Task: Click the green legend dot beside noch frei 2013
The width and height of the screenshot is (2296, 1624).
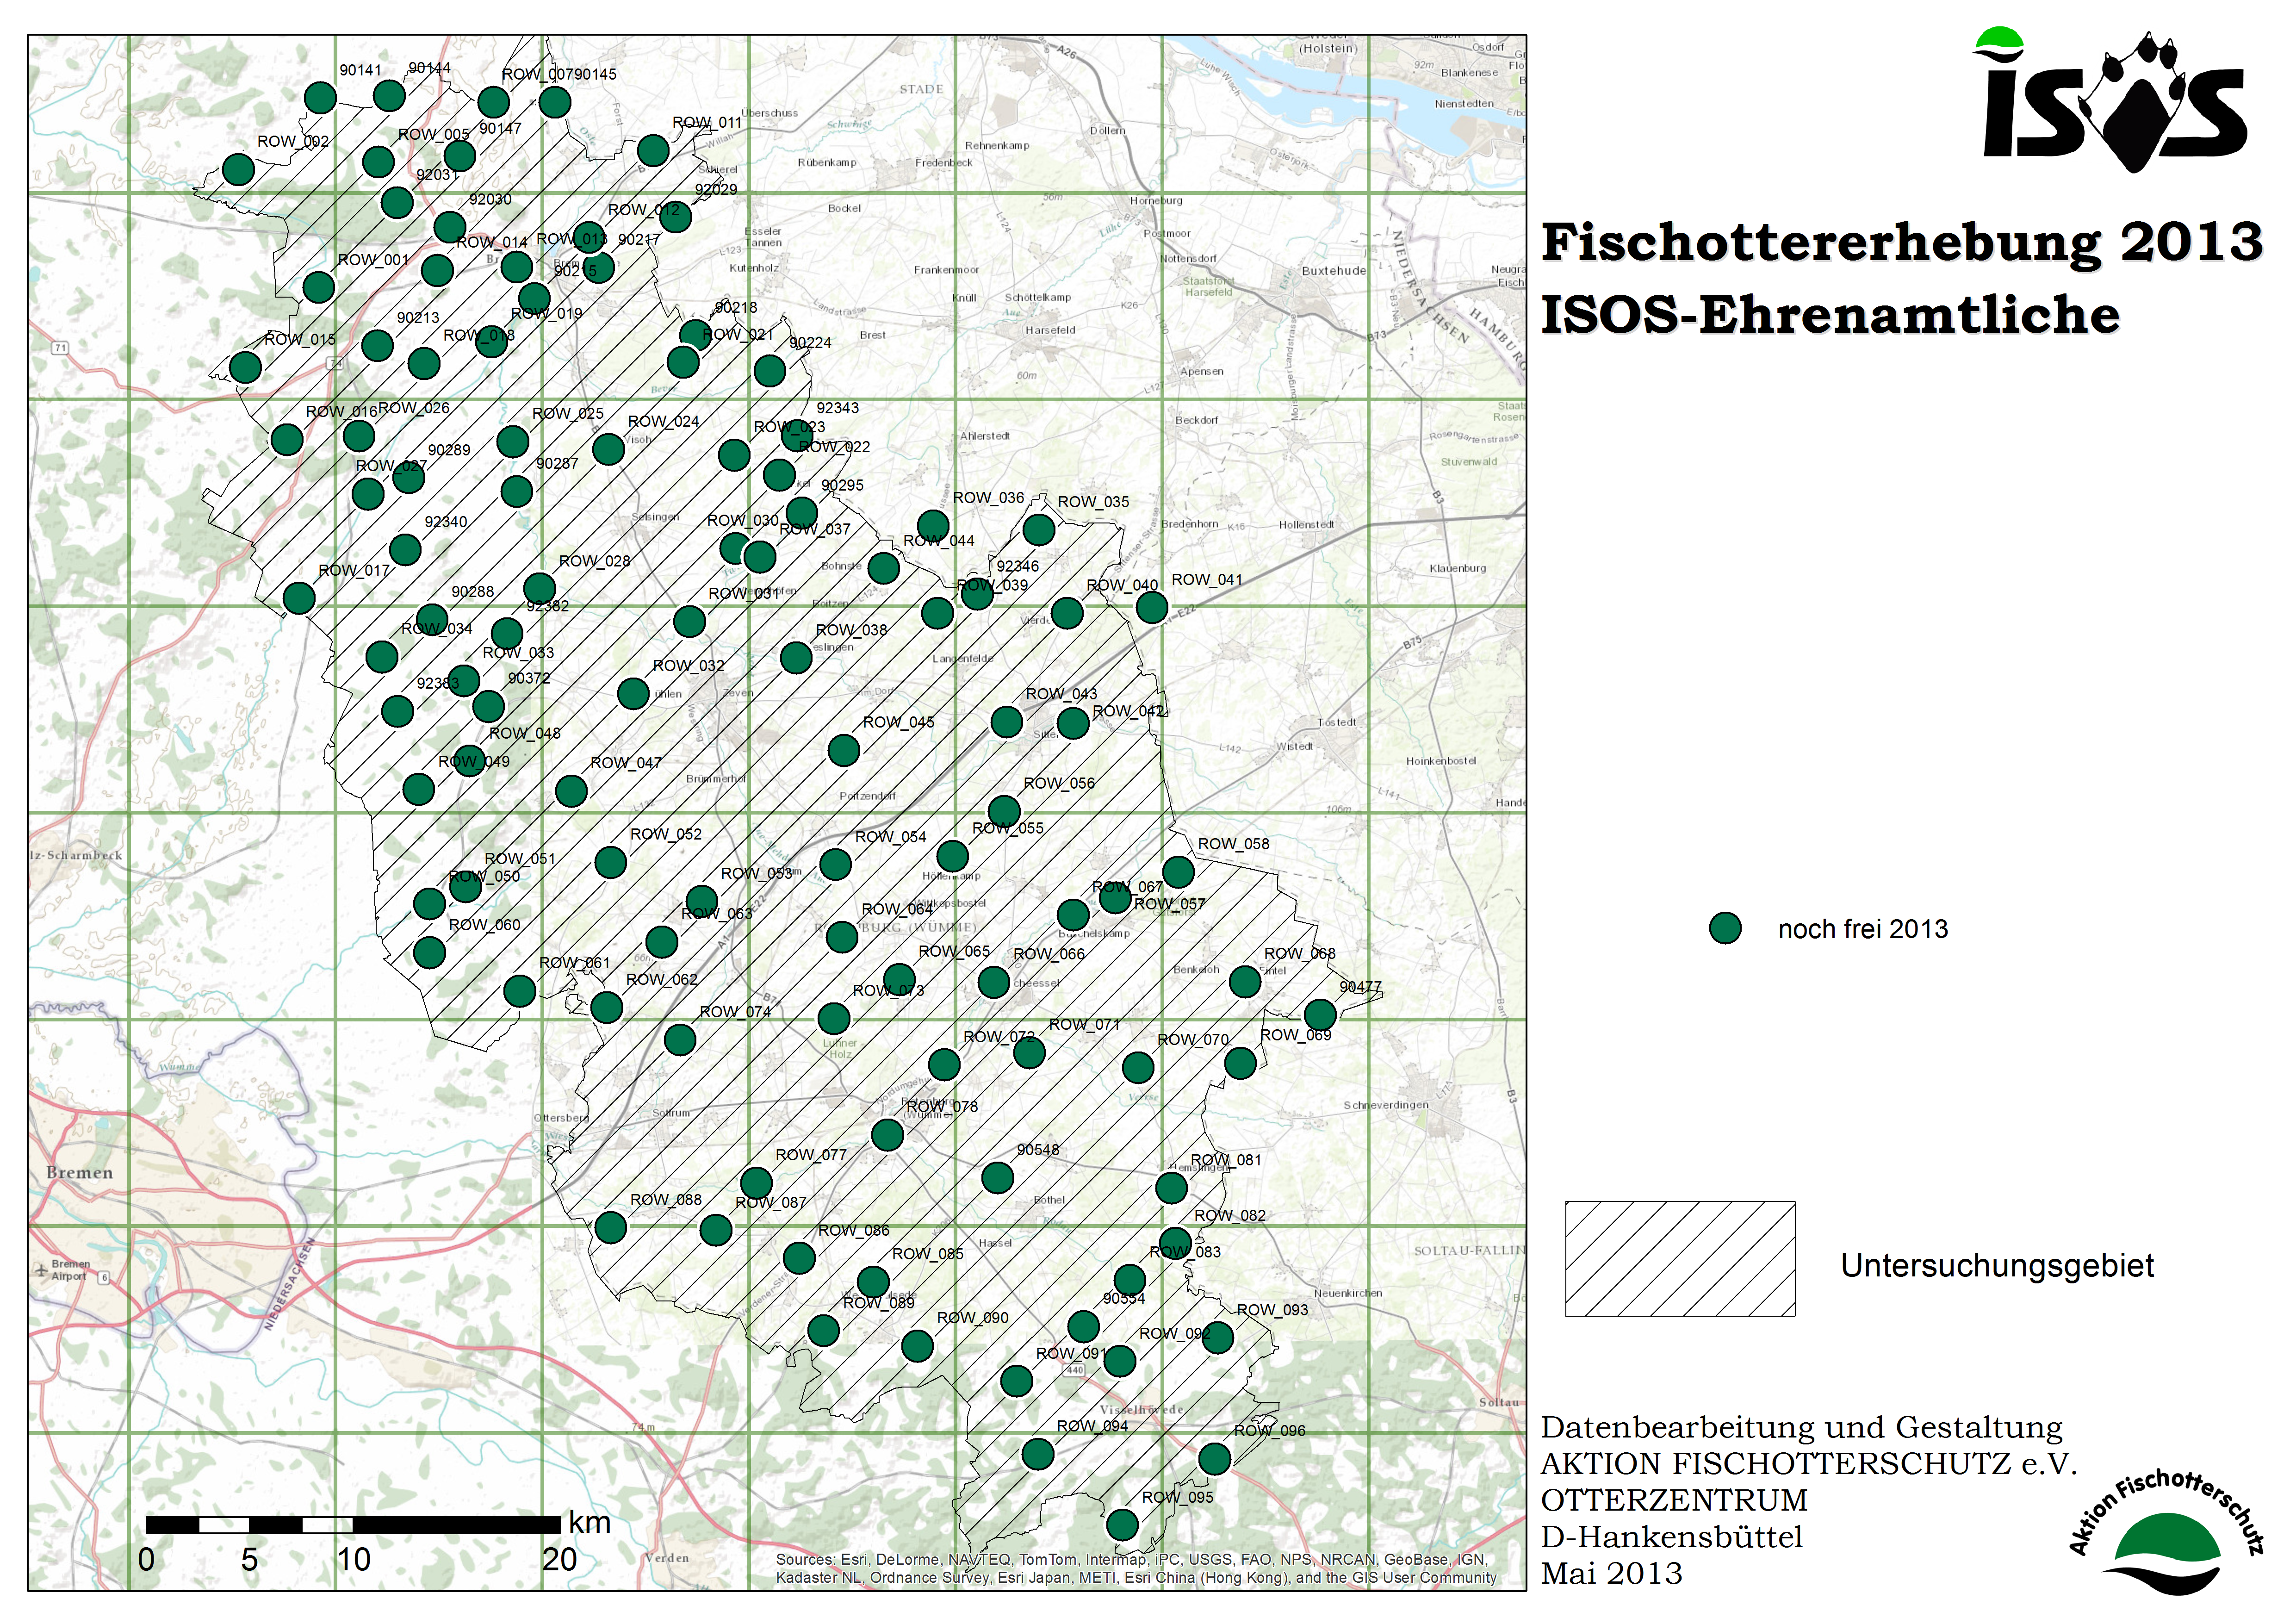Action: [1725, 928]
